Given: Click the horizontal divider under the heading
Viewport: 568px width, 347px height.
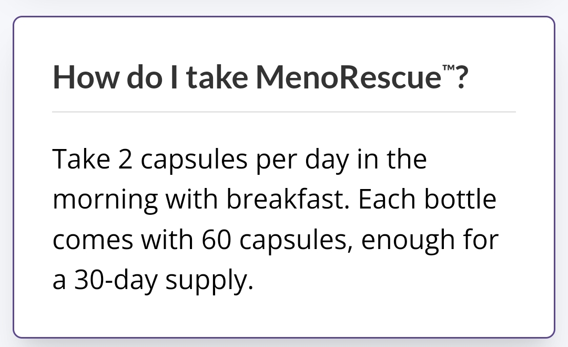Looking at the screenshot, I should coord(284,112).
